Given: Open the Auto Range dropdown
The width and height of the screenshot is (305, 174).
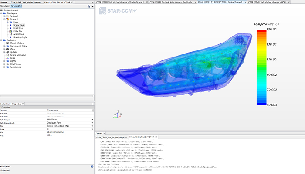Looking at the screenshot, I should [x=92, y=120].
